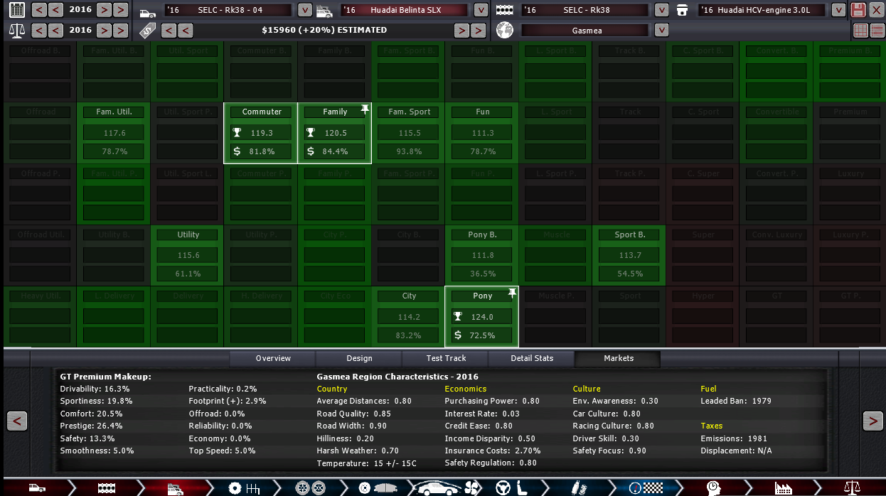Increase estimated price with the double right arrow
Screen dimensions: 886x496
479,31
